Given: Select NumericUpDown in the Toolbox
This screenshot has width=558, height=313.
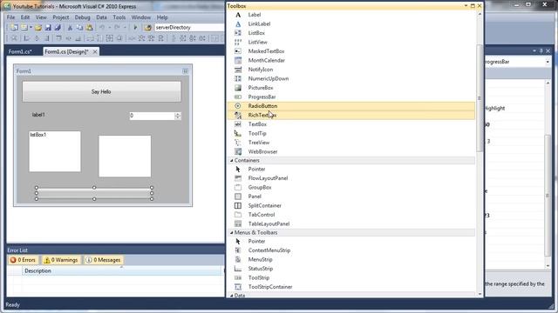Looking at the screenshot, I should click(269, 78).
